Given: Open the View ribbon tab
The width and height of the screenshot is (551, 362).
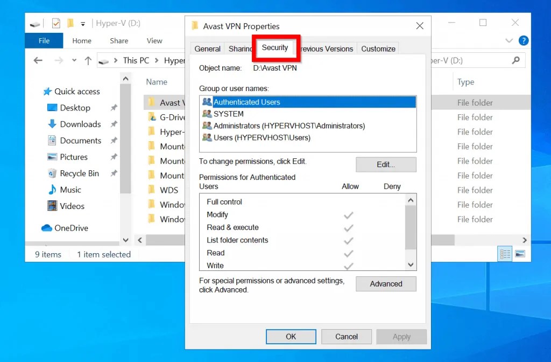Looking at the screenshot, I should [x=154, y=40].
